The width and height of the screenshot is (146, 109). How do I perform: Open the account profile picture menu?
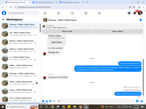coord(140,13)
